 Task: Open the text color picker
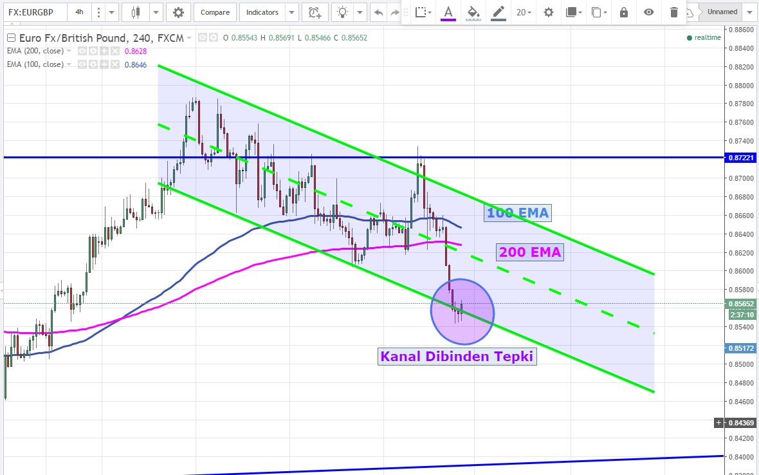click(448, 12)
